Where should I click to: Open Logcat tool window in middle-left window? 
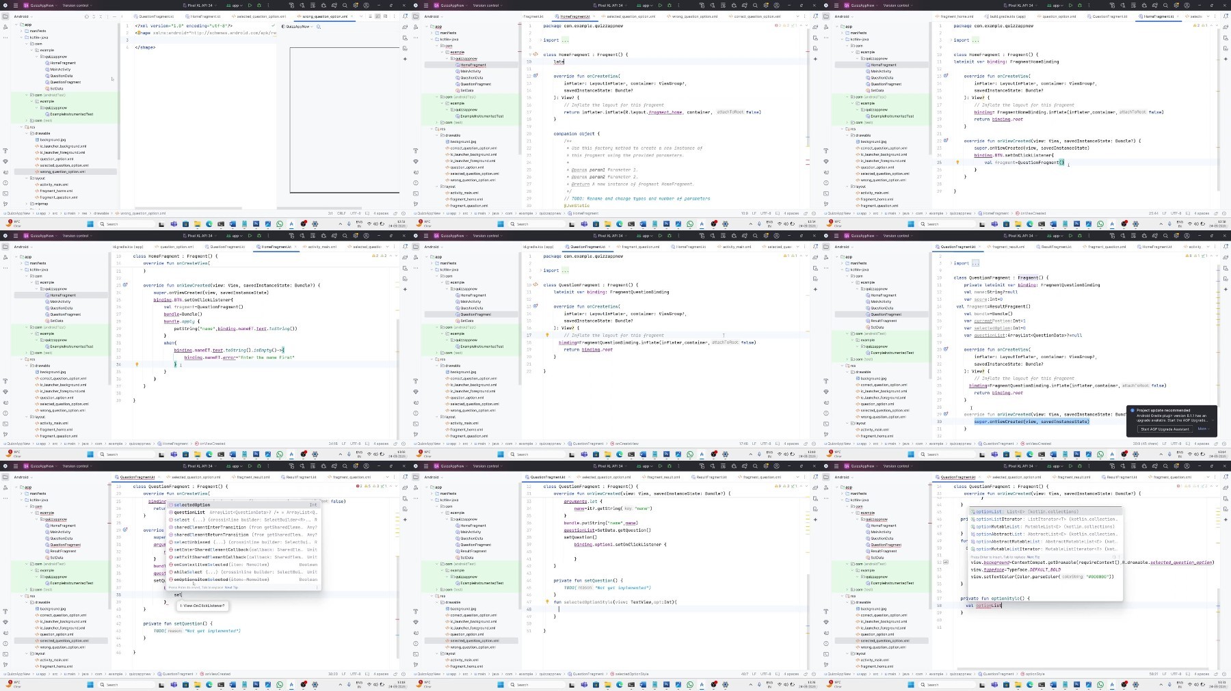[5, 403]
